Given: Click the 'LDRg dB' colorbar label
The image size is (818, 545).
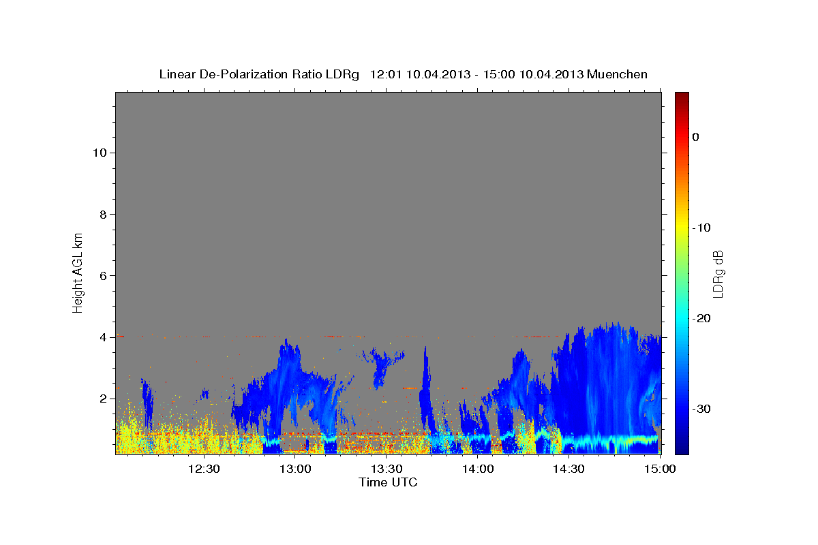Looking at the screenshot, I should click(x=717, y=274).
